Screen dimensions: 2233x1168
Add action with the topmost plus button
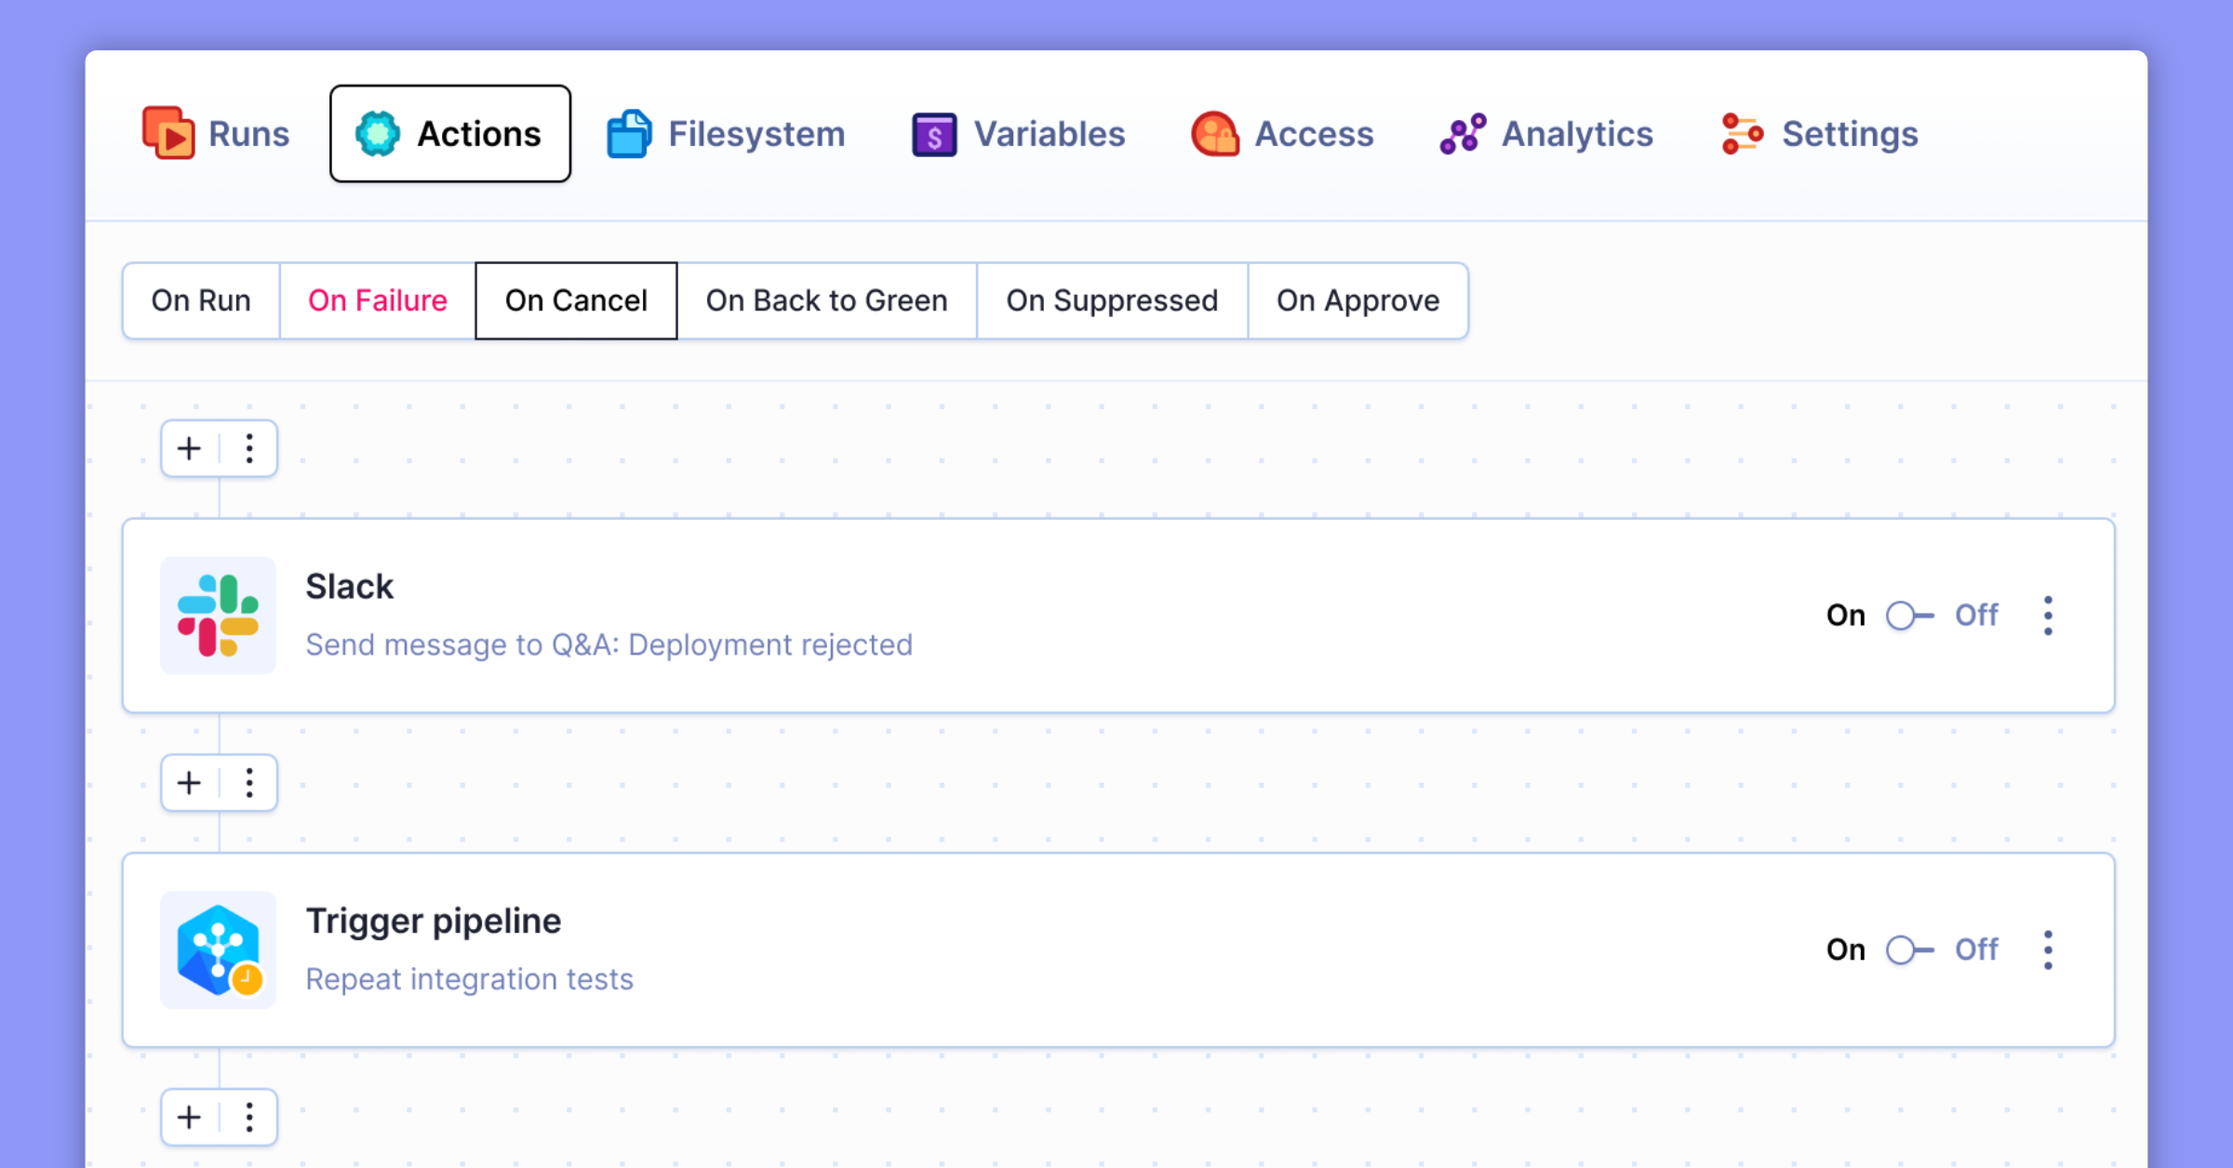[x=189, y=448]
